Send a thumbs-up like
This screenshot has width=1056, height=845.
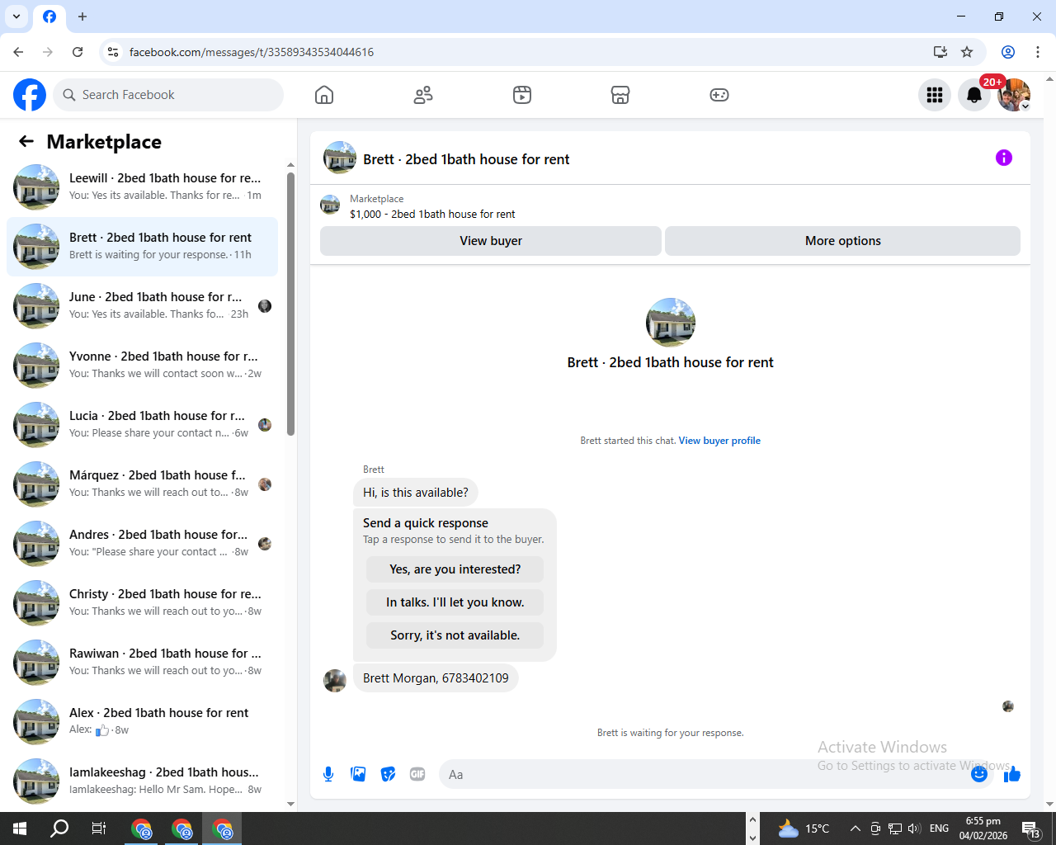tap(1012, 774)
